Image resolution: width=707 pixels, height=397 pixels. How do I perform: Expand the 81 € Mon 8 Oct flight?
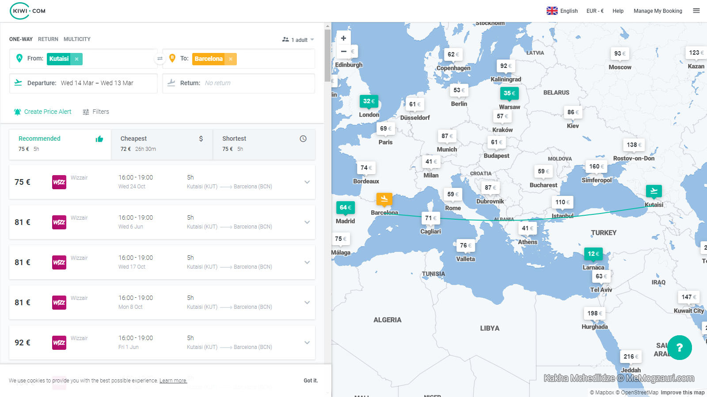point(307,302)
